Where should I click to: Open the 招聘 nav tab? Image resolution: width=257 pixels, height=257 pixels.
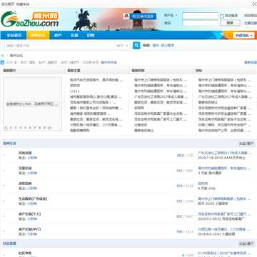tap(91, 35)
